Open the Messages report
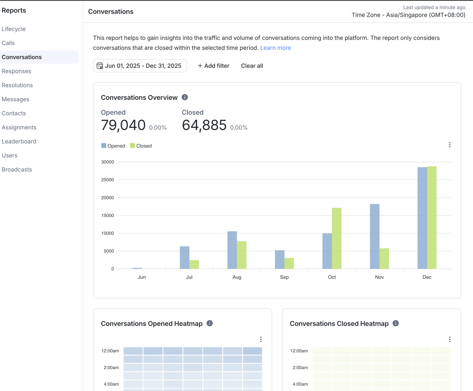473x391 pixels. (15, 99)
